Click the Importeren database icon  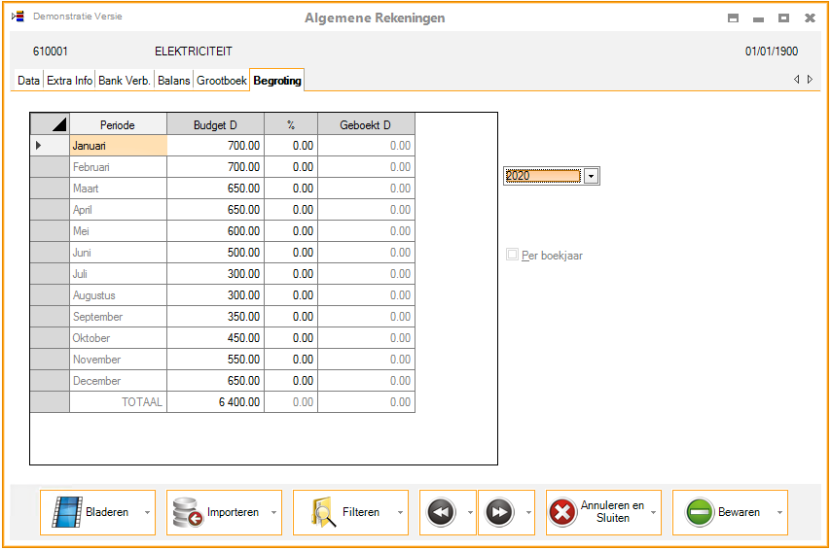(187, 512)
